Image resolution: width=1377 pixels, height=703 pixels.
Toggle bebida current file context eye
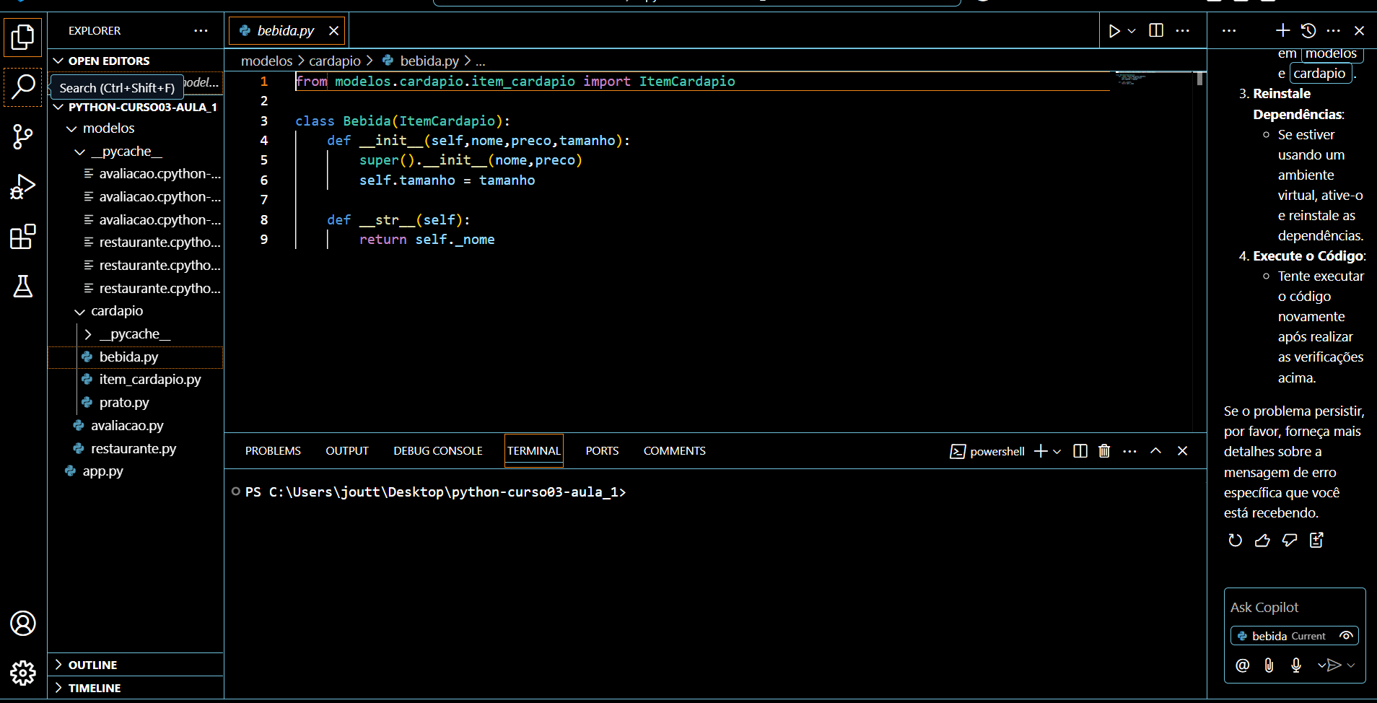1346,636
